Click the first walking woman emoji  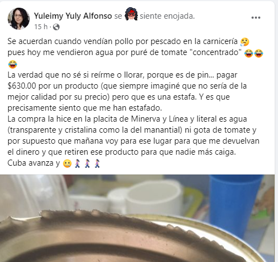tap(78, 163)
